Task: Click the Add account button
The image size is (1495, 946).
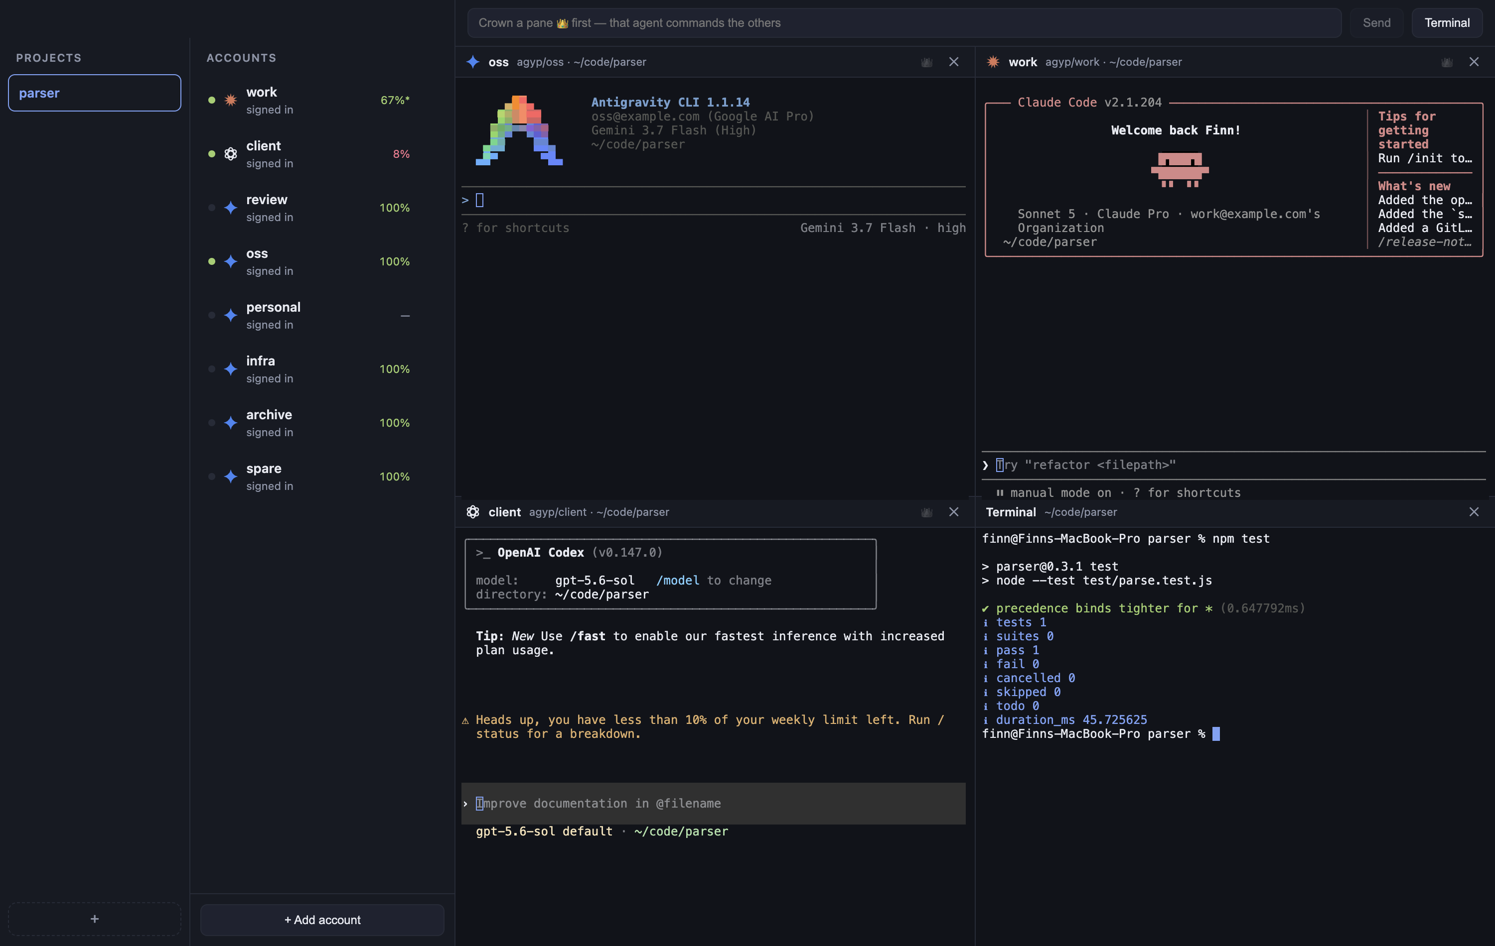Action: [322, 920]
